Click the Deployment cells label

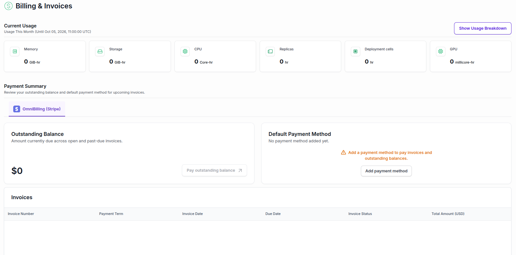click(379, 49)
